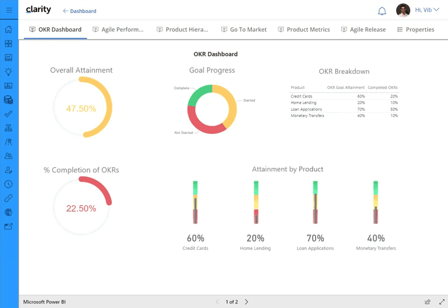Open the notifications bell
The image size is (448, 308).
tap(382, 11)
